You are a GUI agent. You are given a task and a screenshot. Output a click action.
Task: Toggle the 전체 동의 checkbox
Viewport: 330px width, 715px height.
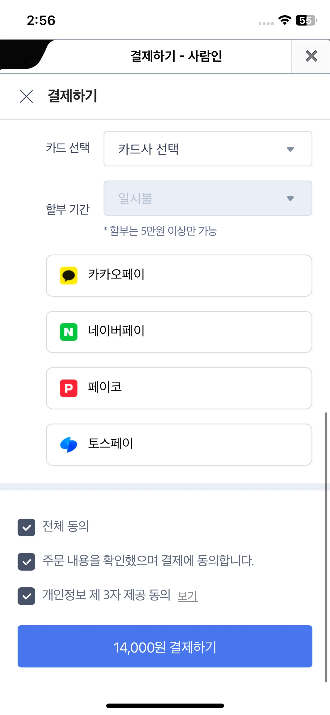[x=26, y=527]
